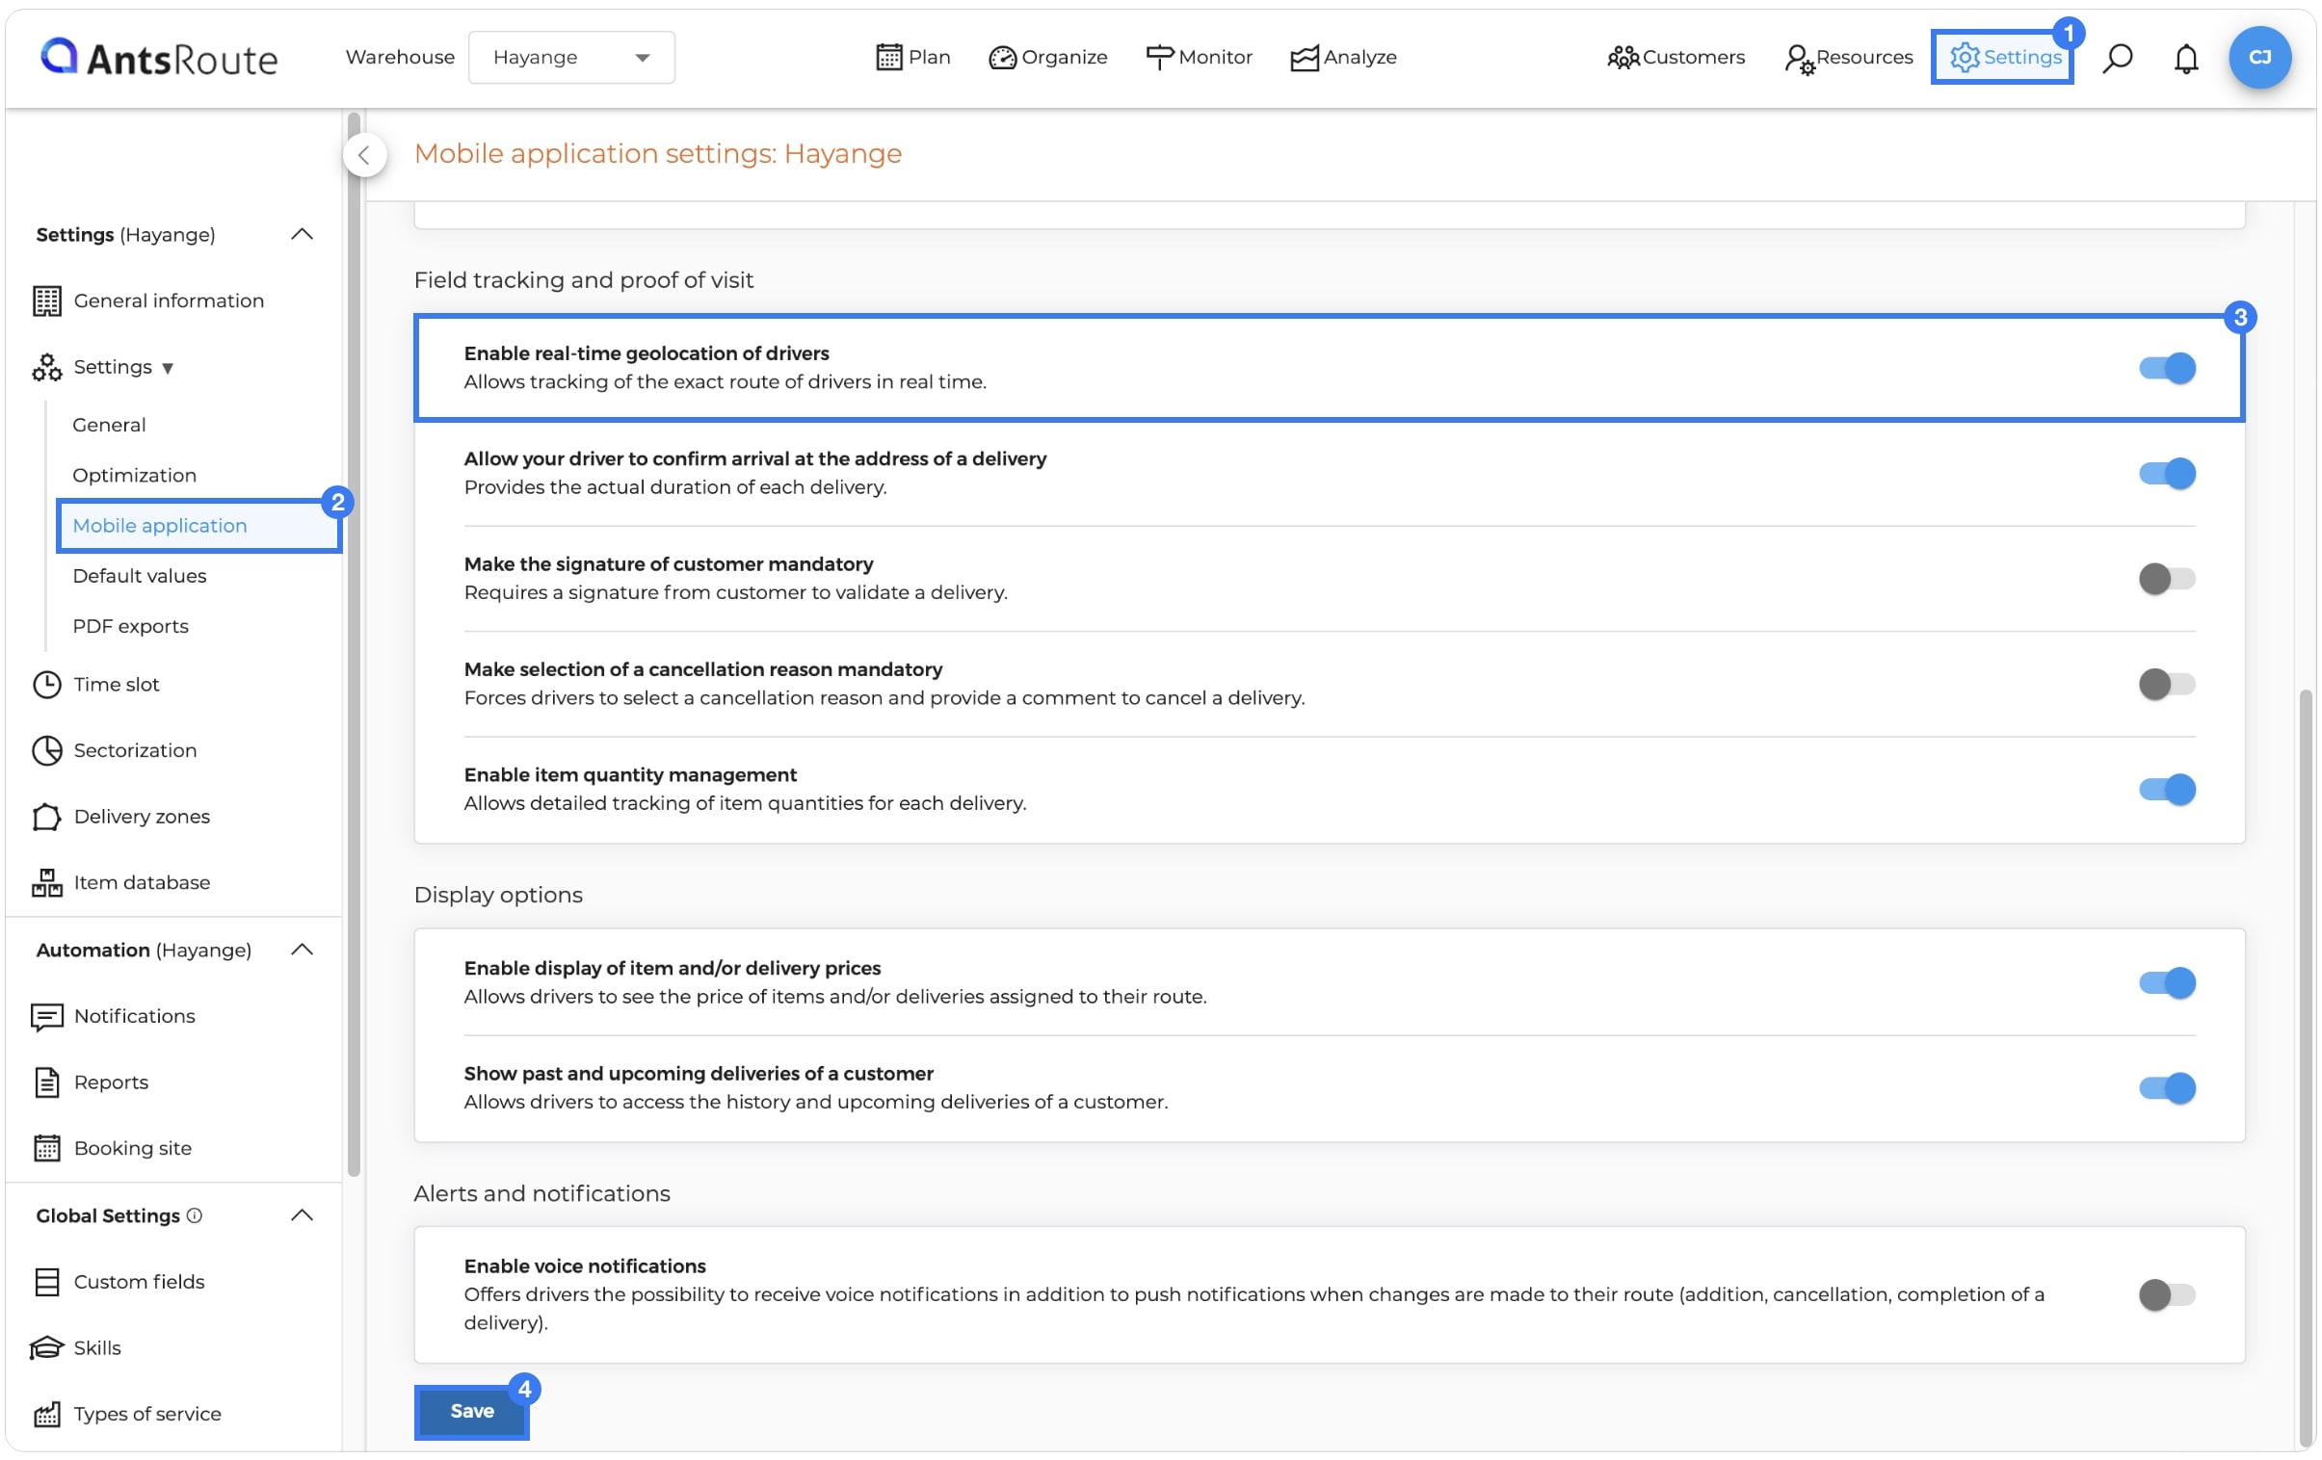
Task: Click the Settings gear icon
Action: [x=1964, y=57]
